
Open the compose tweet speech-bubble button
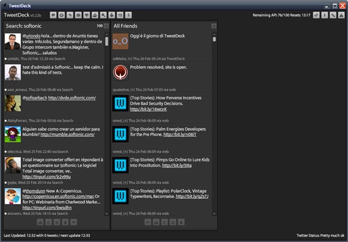pos(53,15)
